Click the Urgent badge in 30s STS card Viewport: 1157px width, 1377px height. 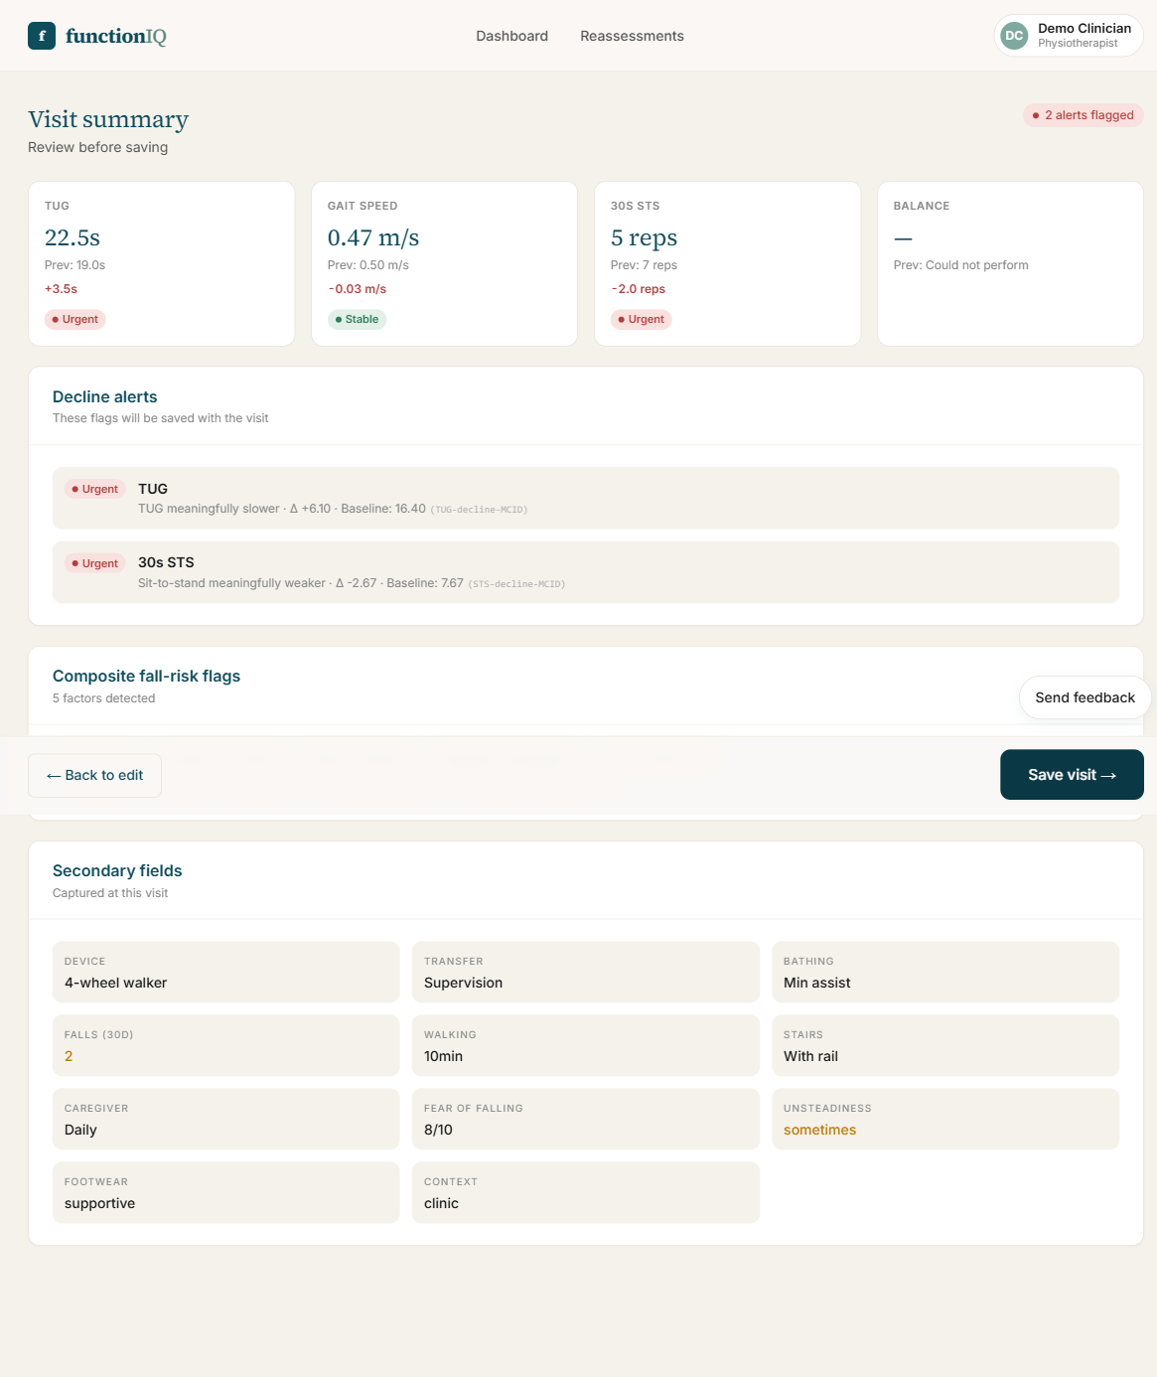[x=641, y=319]
